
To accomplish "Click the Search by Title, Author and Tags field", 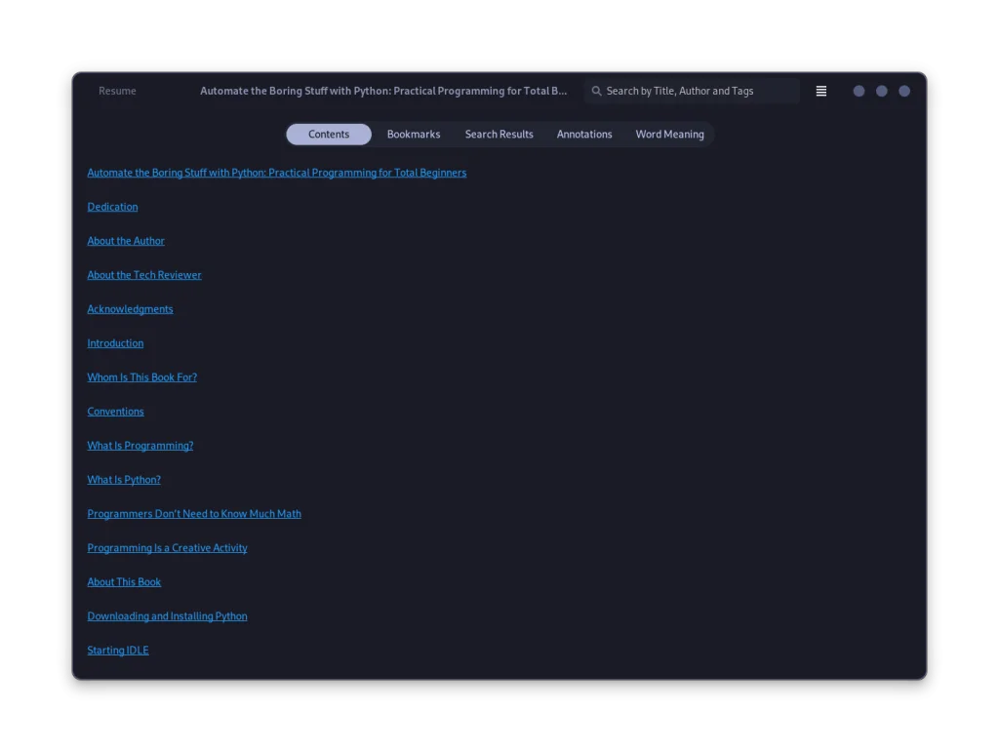I will [693, 90].
